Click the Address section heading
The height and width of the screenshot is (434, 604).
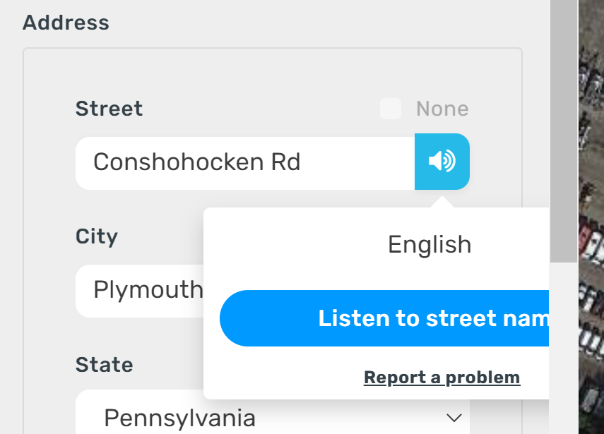pos(66,23)
